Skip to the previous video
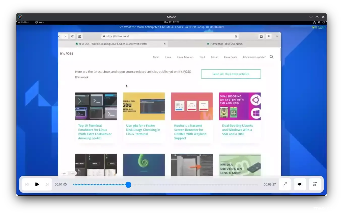The image size is (343, 215). 27,184
